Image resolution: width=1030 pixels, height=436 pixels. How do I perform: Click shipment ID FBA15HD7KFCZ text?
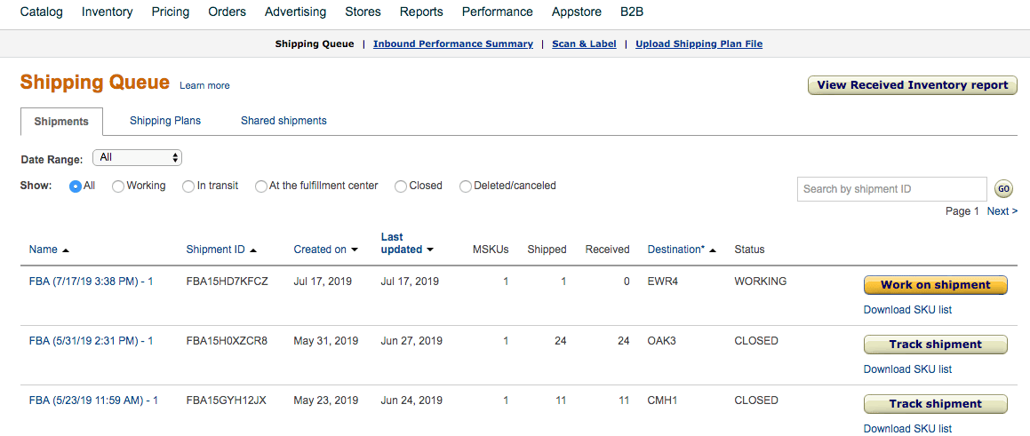[x=227, y=281]
